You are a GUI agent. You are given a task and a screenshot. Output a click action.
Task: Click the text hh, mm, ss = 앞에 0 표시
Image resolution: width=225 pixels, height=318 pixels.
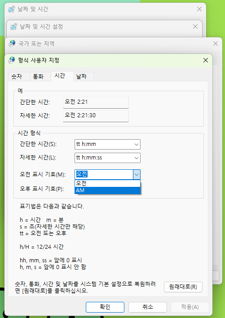(x=51, y=261)
